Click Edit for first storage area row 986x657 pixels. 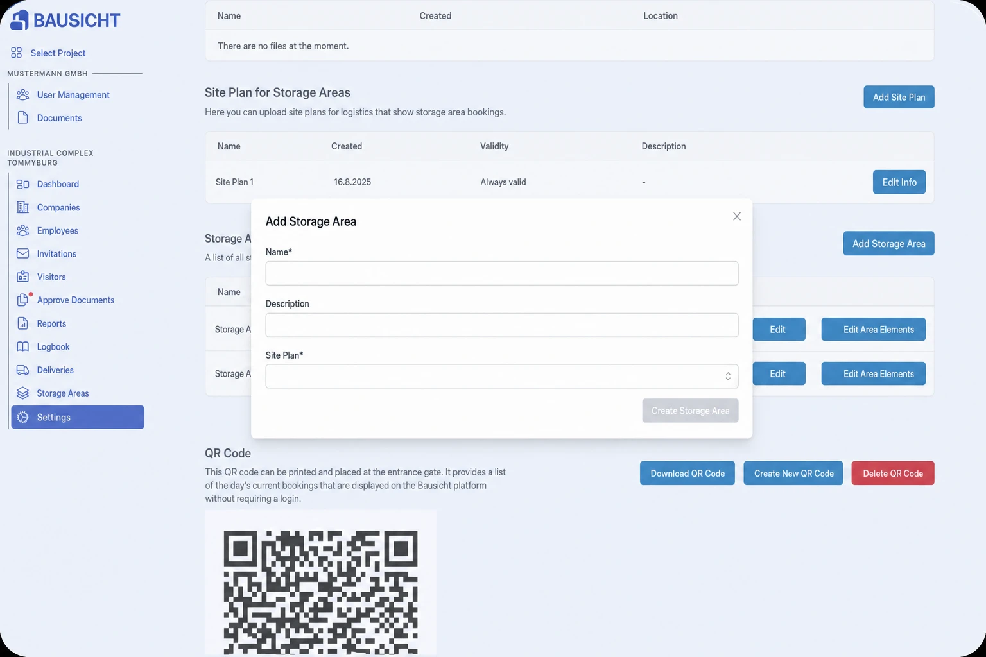click(777, 329)
